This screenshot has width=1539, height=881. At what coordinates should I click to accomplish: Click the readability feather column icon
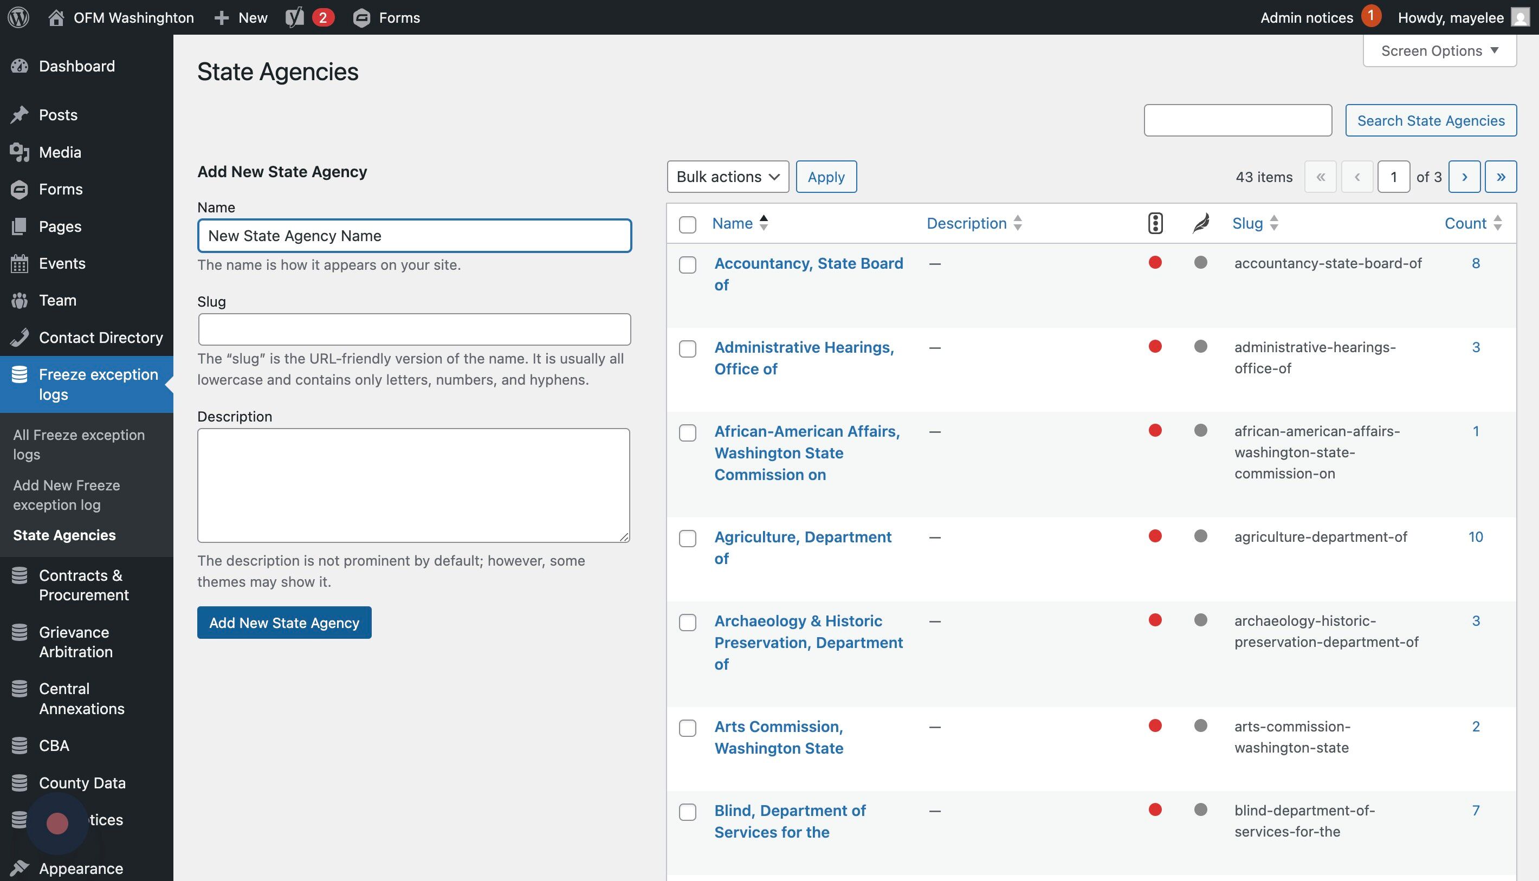tap(1201, 223)
